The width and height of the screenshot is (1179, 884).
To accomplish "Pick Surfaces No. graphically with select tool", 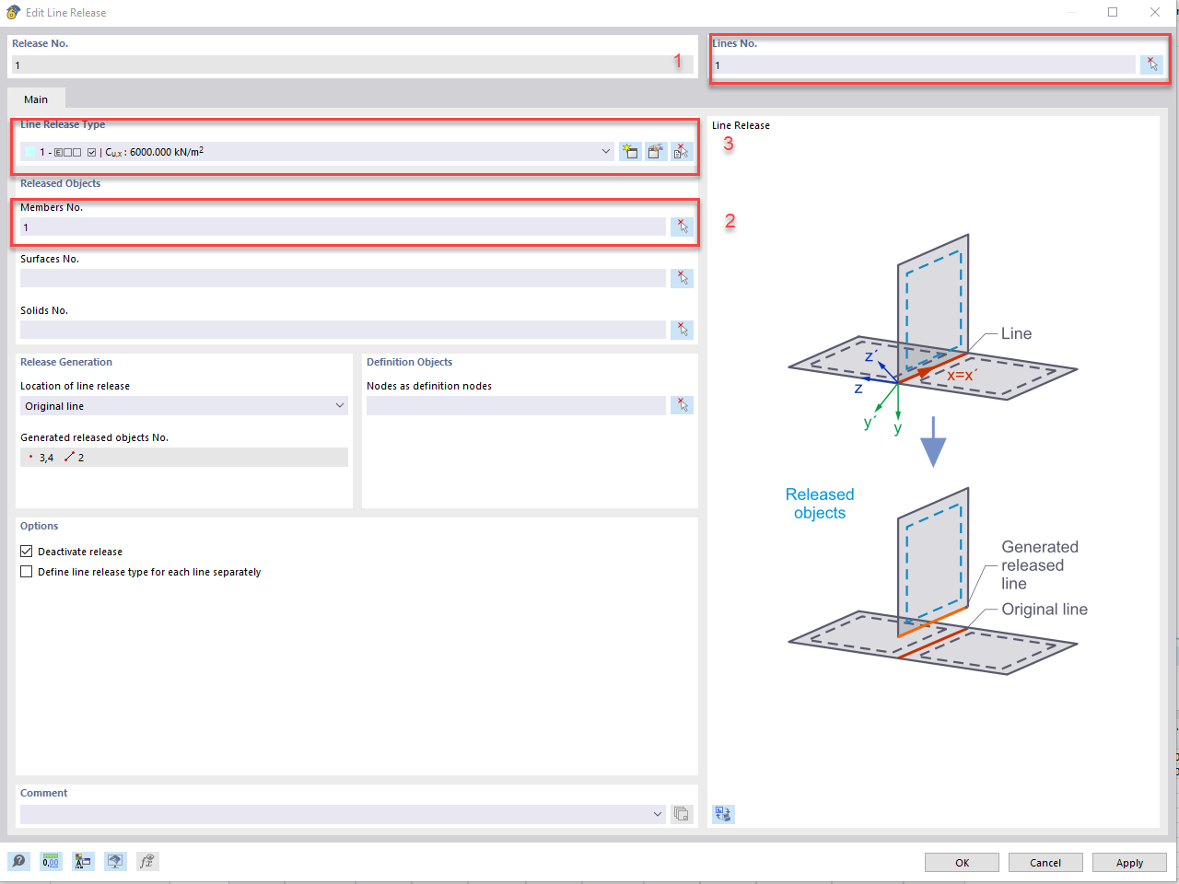I will [682, 277].
